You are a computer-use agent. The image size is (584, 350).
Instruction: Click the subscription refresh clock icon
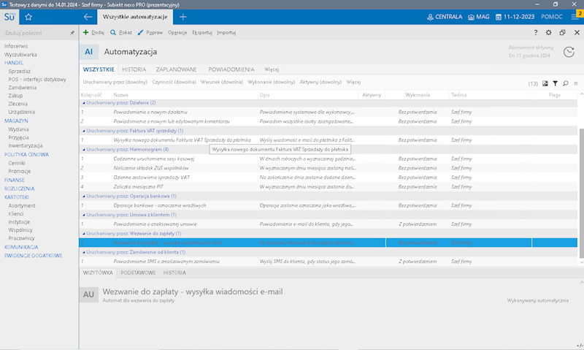coord(569,52)
